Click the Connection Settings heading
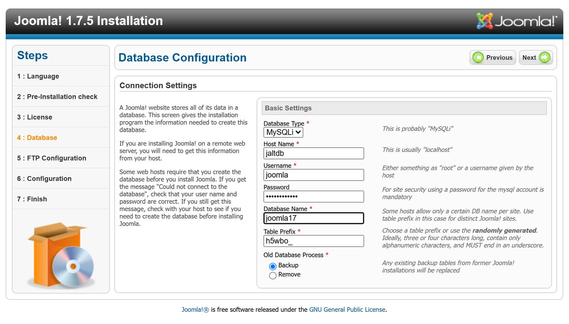Viewport: 569px width, 324px height. click(x=158, y=85)
